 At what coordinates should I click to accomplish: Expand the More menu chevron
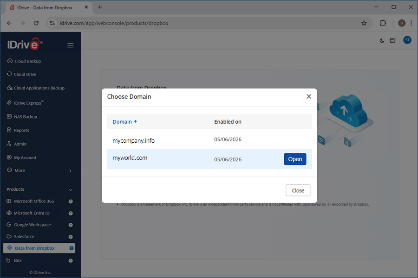(x=71, y=171)
